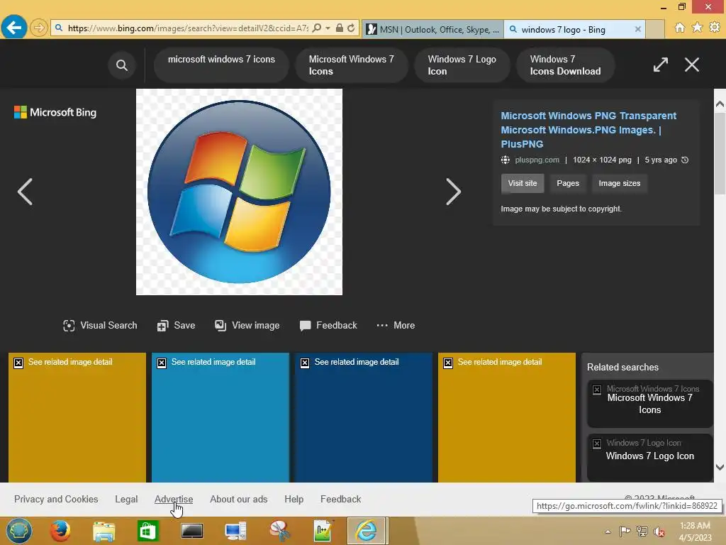Open the footer Feedback link
Screen dimensions: 726x545
[341, 499]
